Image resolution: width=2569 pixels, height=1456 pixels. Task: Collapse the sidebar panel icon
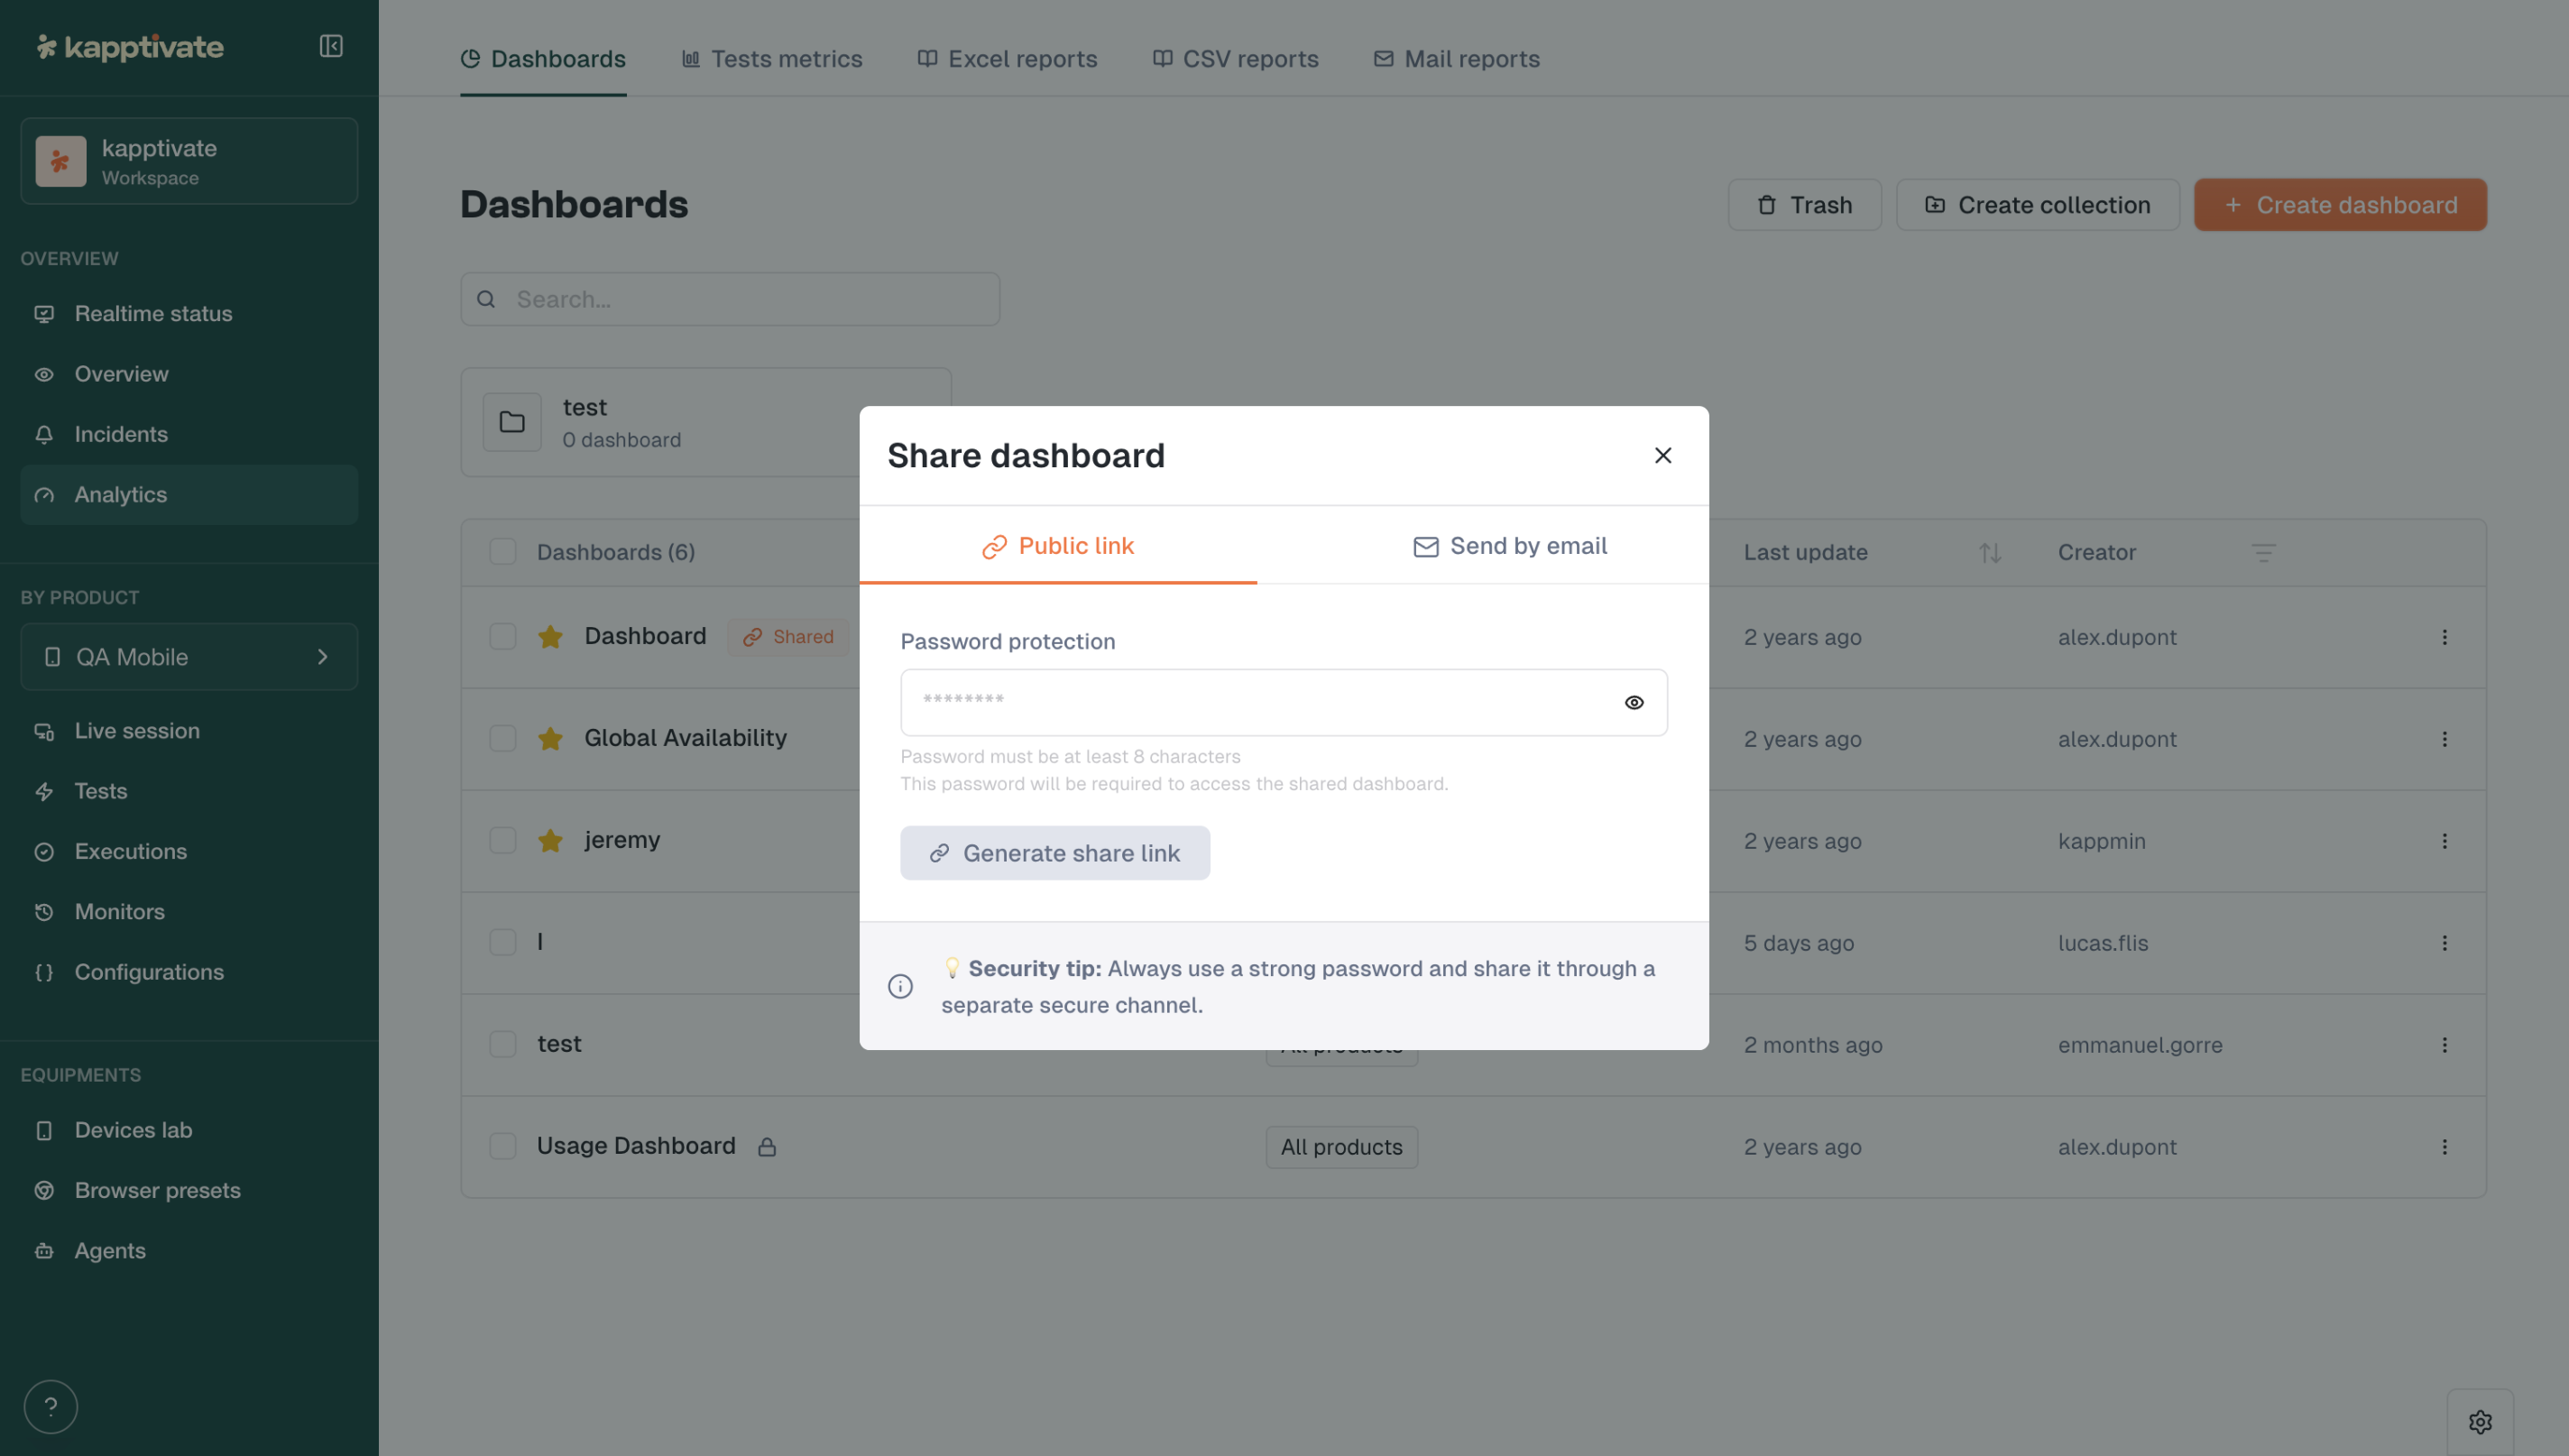pos(331,46)
